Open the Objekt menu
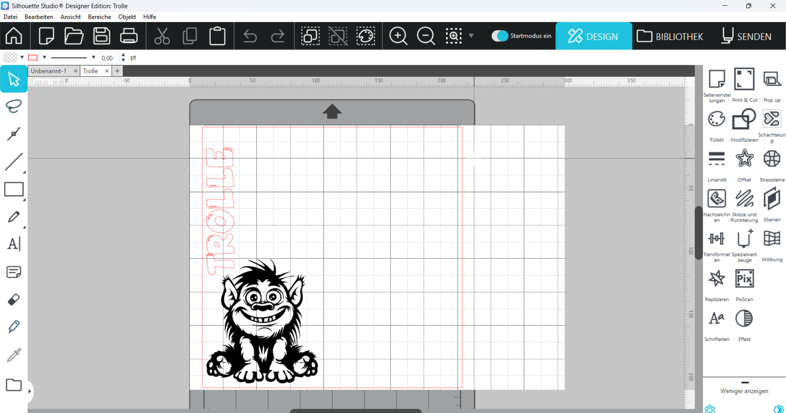 tap(127, 17)
